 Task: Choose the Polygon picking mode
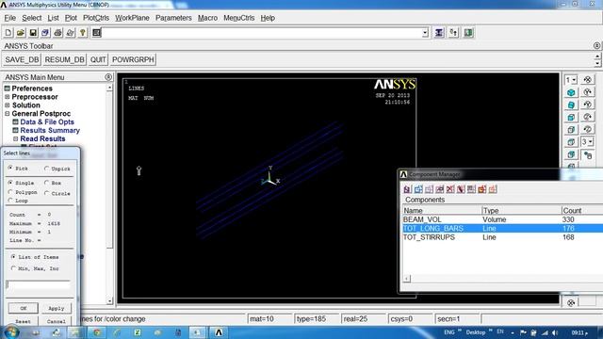click(10, 192)
